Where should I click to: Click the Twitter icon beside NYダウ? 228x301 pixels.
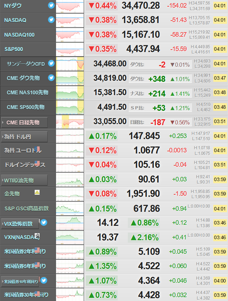point(51,5)
